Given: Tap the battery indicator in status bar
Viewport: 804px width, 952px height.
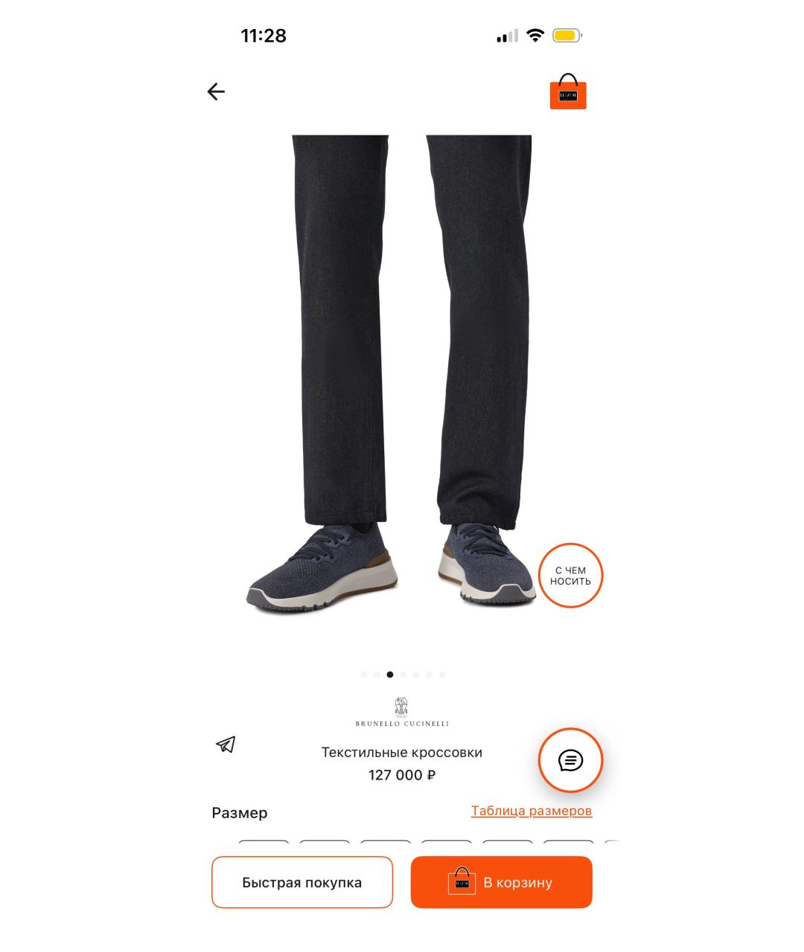Looking at the screenshot, I should coord(567,35).
